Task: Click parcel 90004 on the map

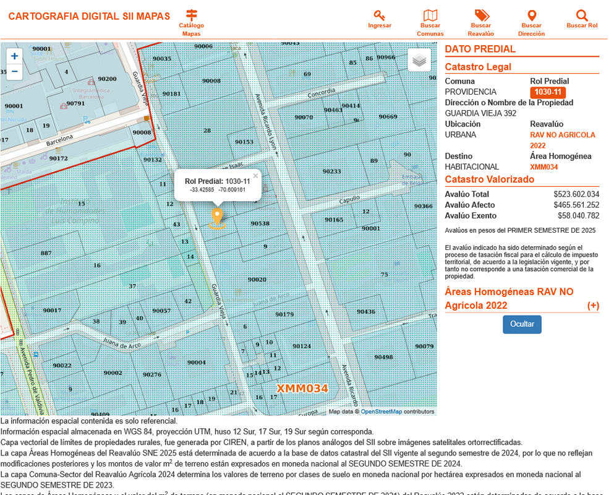Action: tap(196, 362)
